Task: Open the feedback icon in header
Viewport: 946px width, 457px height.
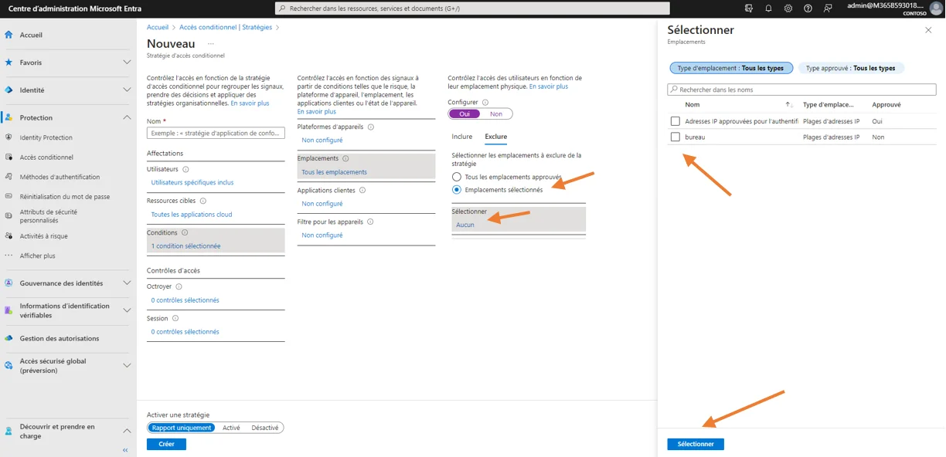Action: [828, 8]
